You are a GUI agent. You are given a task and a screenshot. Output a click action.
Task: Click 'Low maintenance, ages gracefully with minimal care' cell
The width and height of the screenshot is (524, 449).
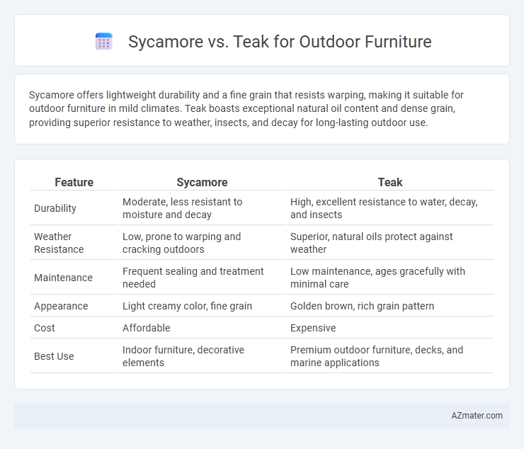tap(390, 278)
